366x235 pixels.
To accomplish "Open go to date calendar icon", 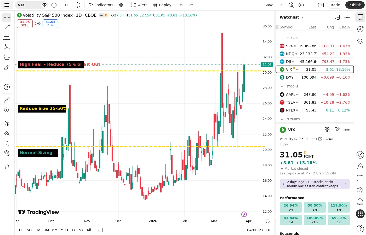I will (100, 230).
